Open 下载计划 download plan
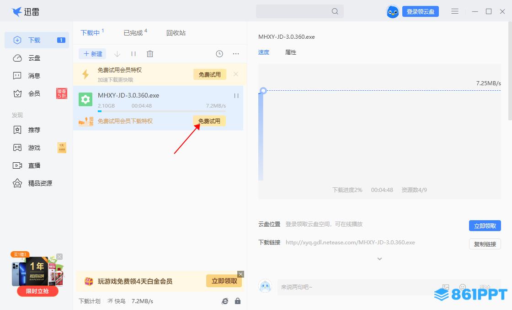 90,301
